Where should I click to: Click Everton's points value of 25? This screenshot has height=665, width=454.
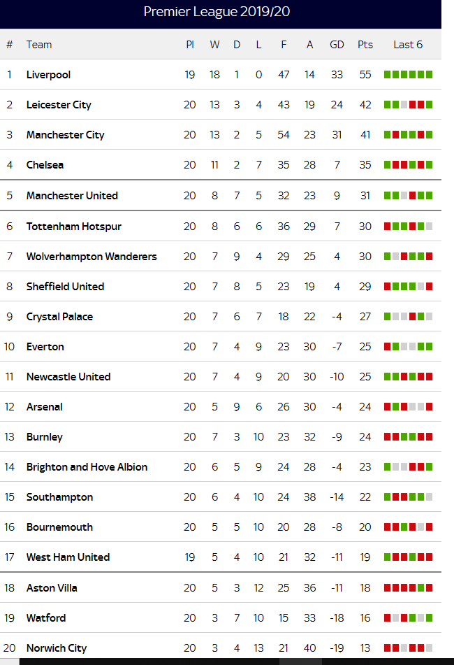click(x=365, y=347)
